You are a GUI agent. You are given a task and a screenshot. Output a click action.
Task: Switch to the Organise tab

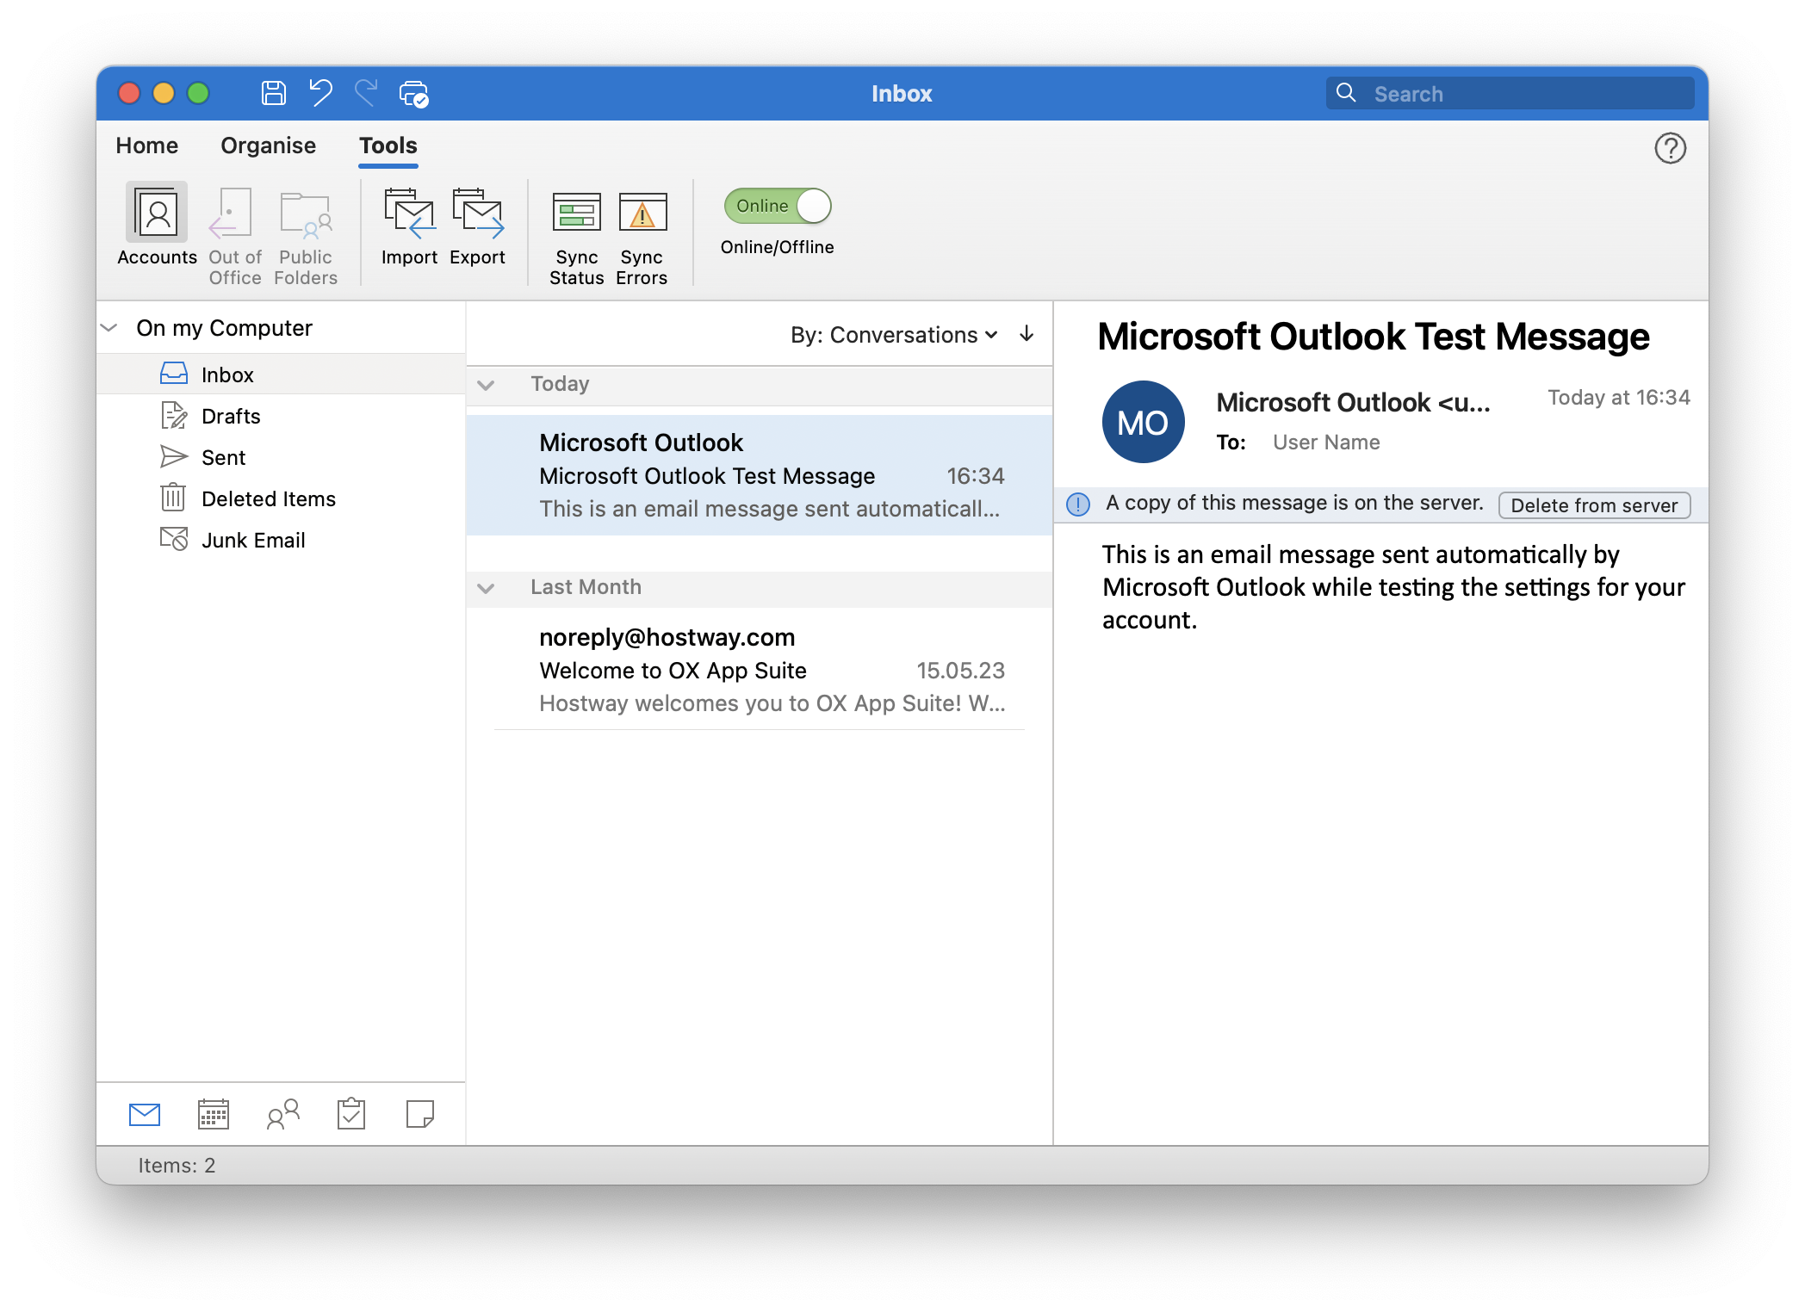[x=268, y=145]
